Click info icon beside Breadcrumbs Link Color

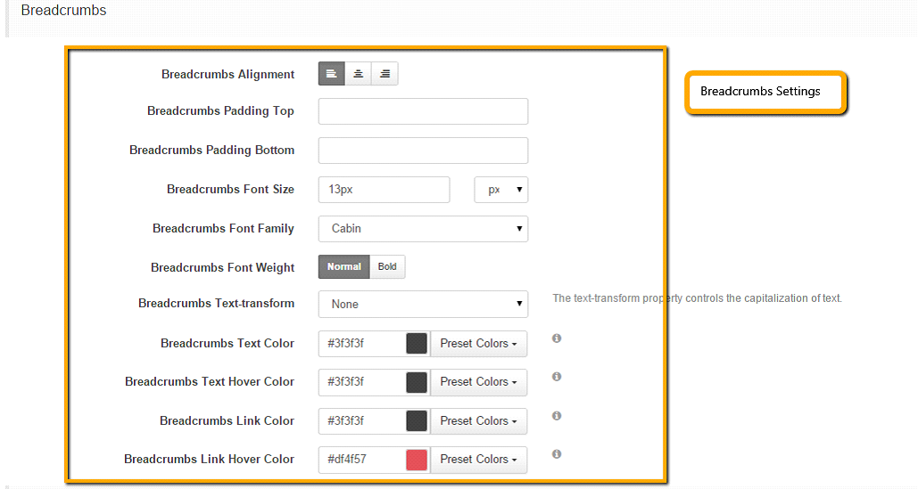(557, 416)
